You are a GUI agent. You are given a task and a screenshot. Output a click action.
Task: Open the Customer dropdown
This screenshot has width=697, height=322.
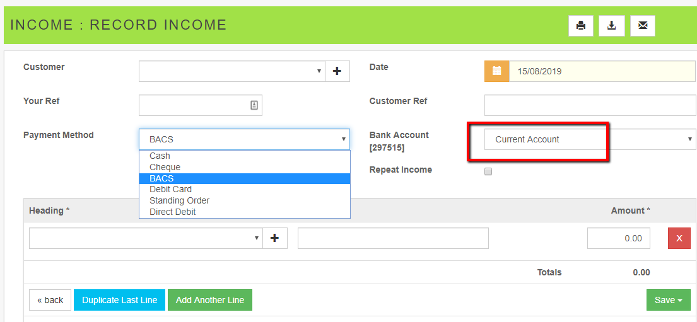(x=232, y=71)
